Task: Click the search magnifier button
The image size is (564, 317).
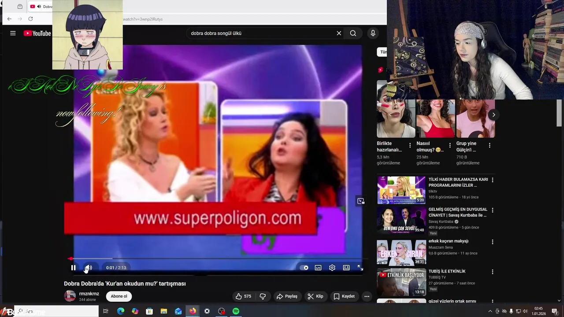Action: coord(353,33)
